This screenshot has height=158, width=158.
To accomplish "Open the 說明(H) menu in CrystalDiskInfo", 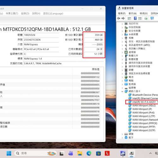I will point(36,14).
